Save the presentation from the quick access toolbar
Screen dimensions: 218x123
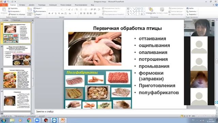5,1
